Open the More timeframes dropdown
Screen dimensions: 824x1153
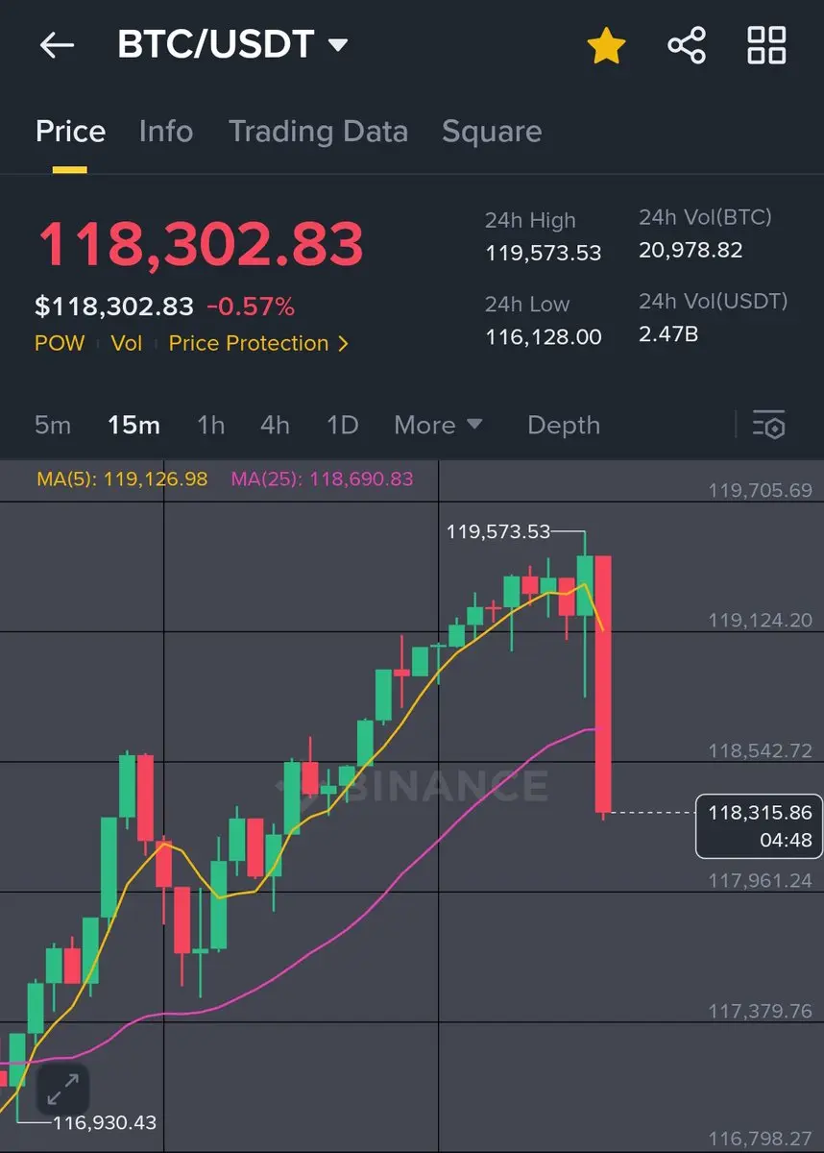click(x=438, y=425)
